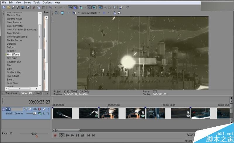Select the Lens Flare effect
Image resolution: width=234 pixels, height=143 pixels.
point(12,83)
